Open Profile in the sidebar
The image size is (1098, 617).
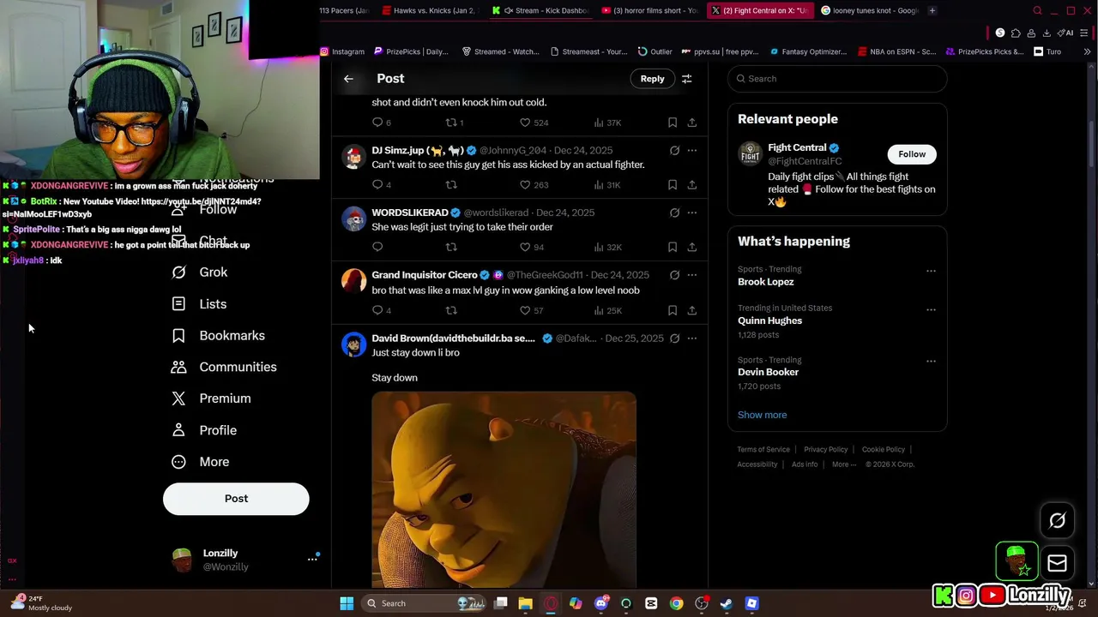coord(204,430)
